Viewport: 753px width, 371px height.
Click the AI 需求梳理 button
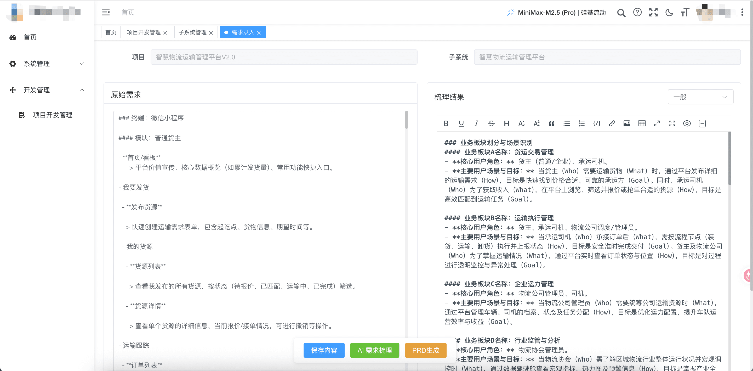[374, 350]
